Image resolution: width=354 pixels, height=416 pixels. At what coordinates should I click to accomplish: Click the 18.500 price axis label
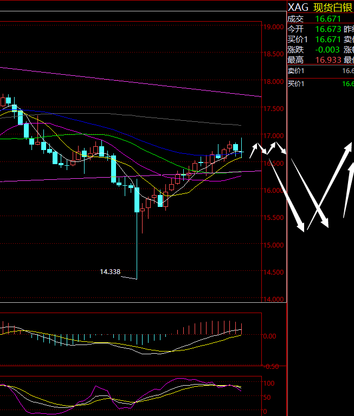point(273,54)
